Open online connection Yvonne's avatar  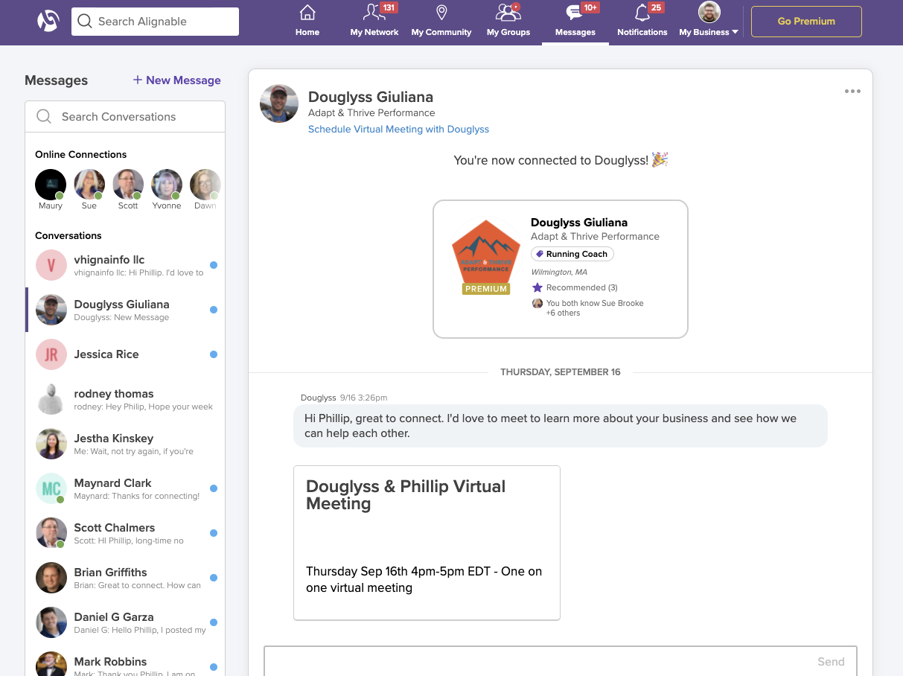(x=166, y=185)
